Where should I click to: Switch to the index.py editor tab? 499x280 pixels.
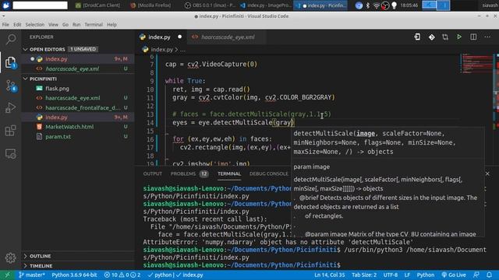pyautogui.click(x=161, y=37)
